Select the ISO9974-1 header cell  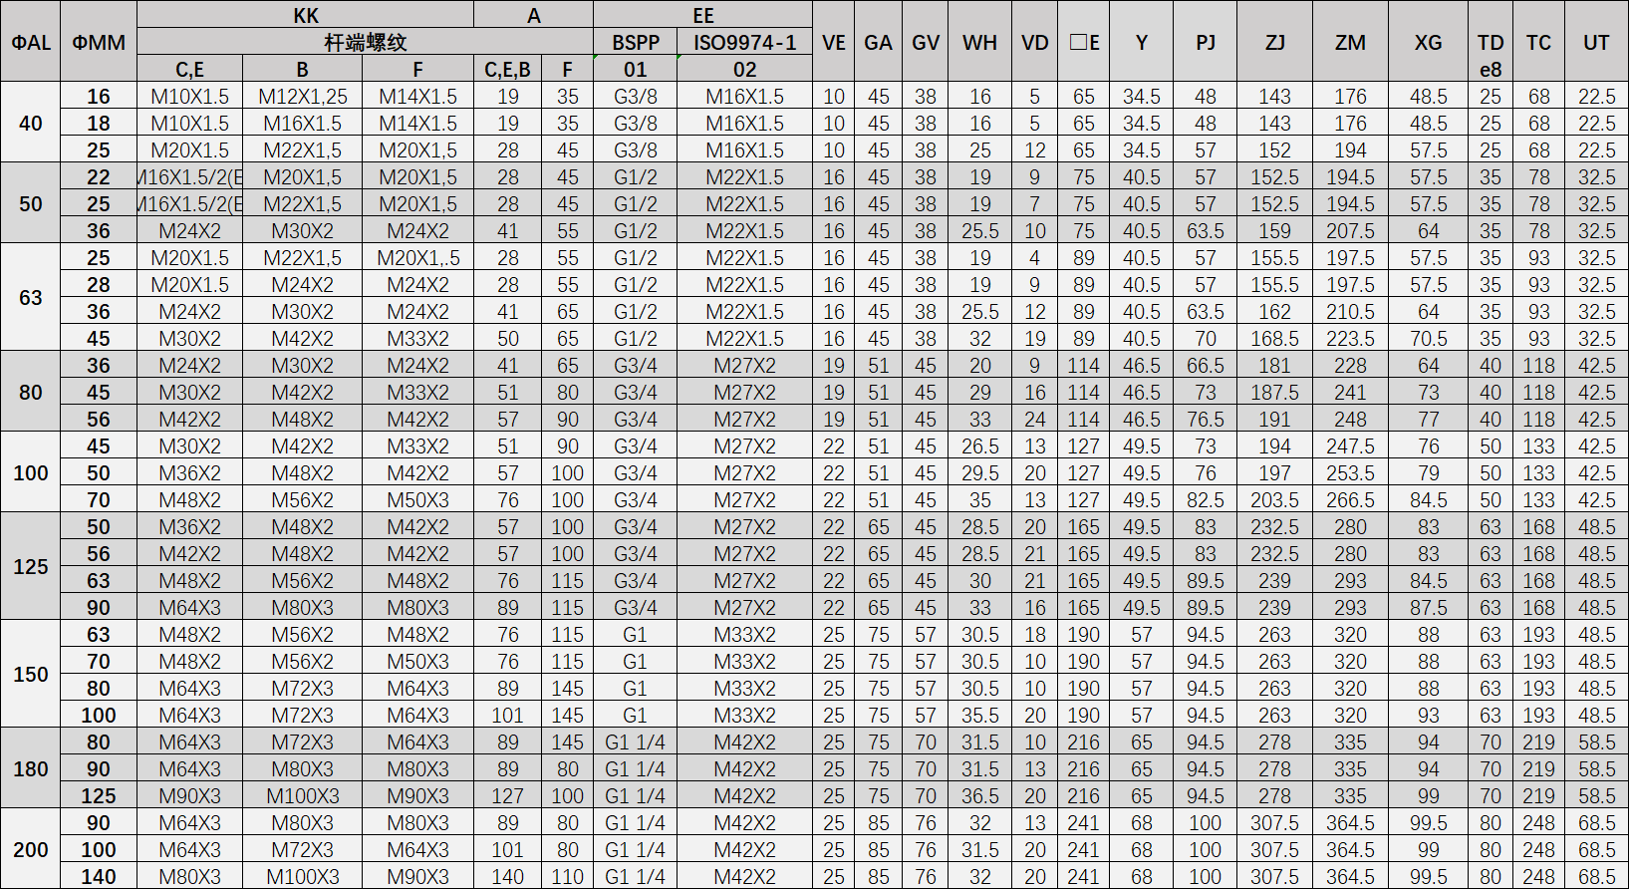tap(744, 42)
